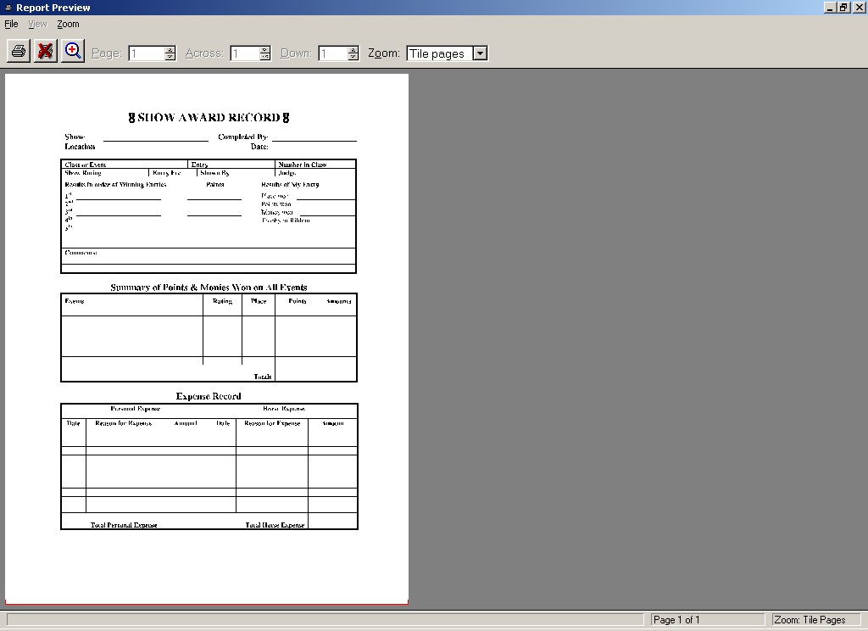
Task: Decrease Across value with down arrow
Action: tap(264, 58)
